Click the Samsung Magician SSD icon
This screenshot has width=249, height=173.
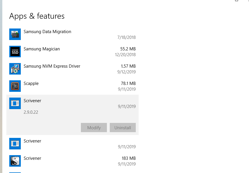coord(15,52)
